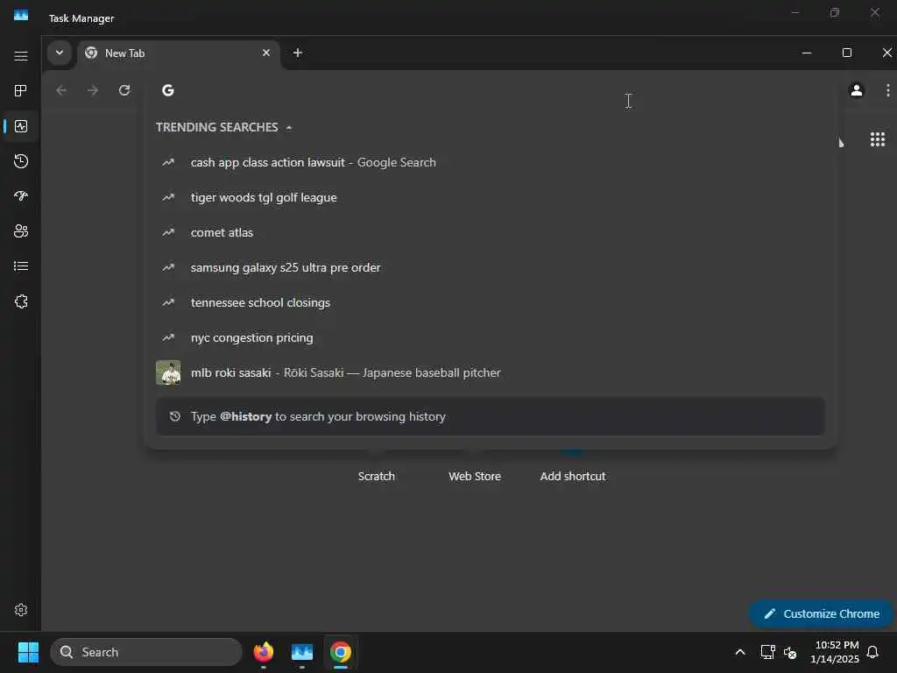Click the Google G icon in address bar
The width and height of the screenshot is (897, 673).
(x=167, y=90)
